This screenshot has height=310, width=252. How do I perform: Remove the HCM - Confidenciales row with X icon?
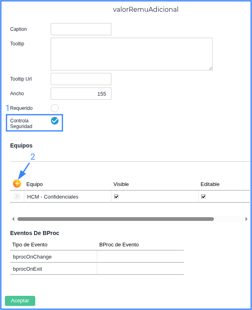click(x=17, y=197)
